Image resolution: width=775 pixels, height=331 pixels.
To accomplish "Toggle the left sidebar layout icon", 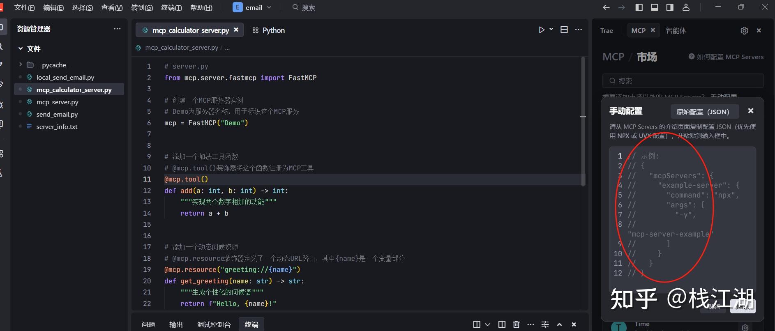I will [639, 7].
